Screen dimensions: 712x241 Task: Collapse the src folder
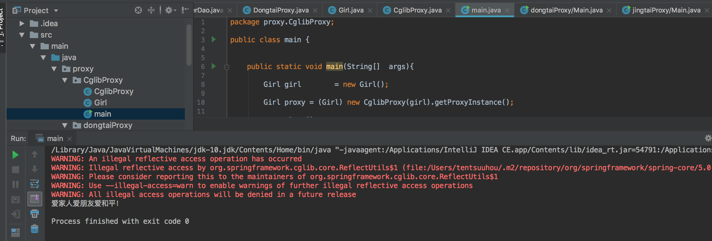(x=22, y=35)
